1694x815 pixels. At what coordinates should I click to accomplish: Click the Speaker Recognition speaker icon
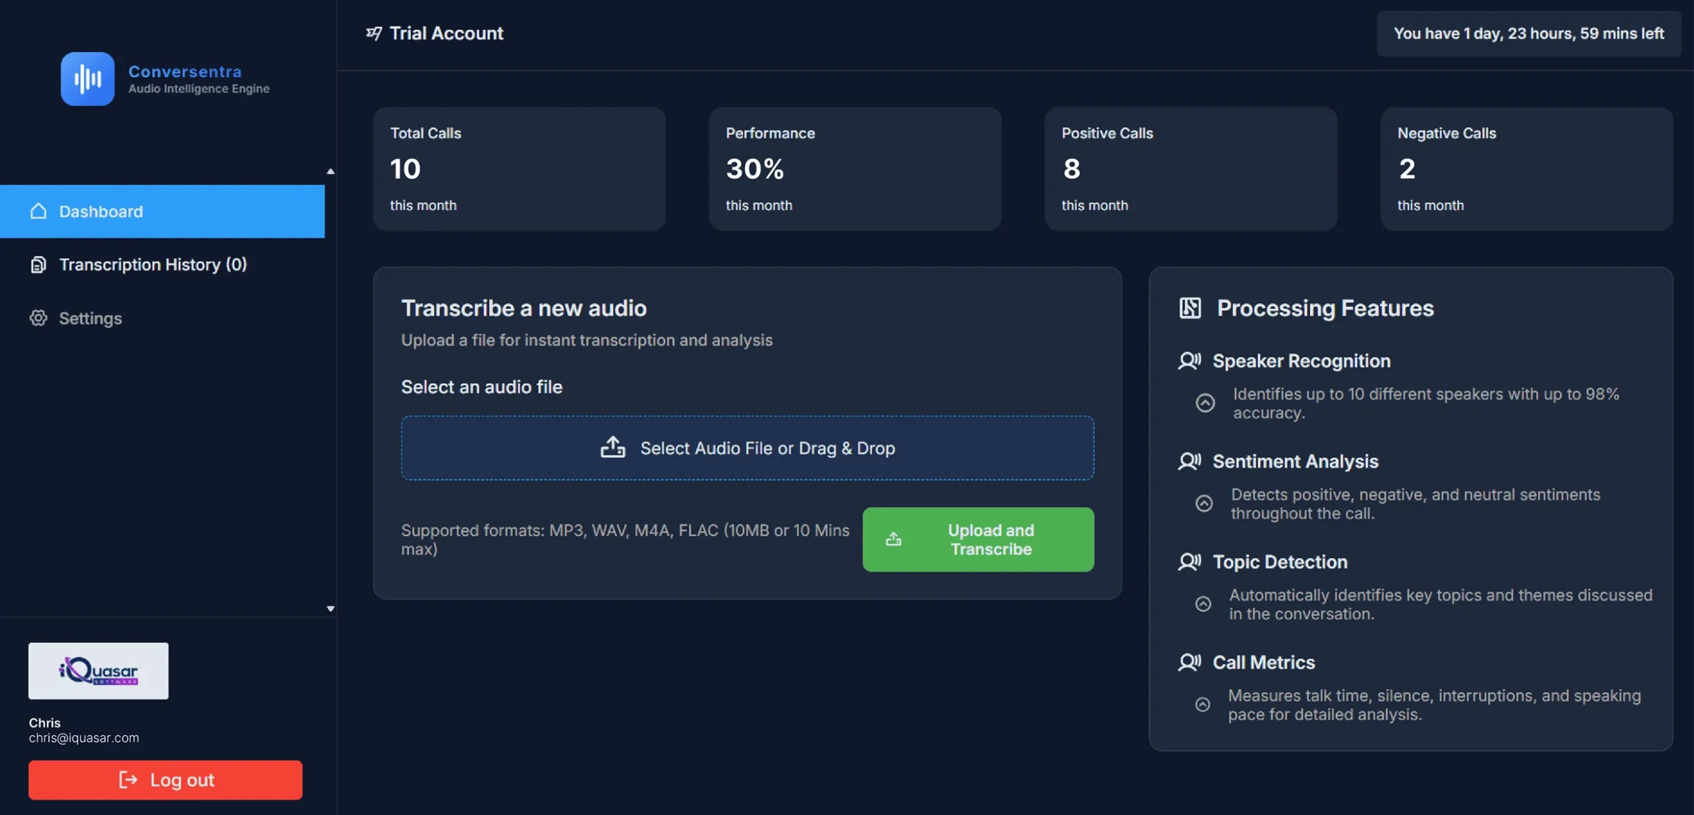click(x=1189, y=361)
